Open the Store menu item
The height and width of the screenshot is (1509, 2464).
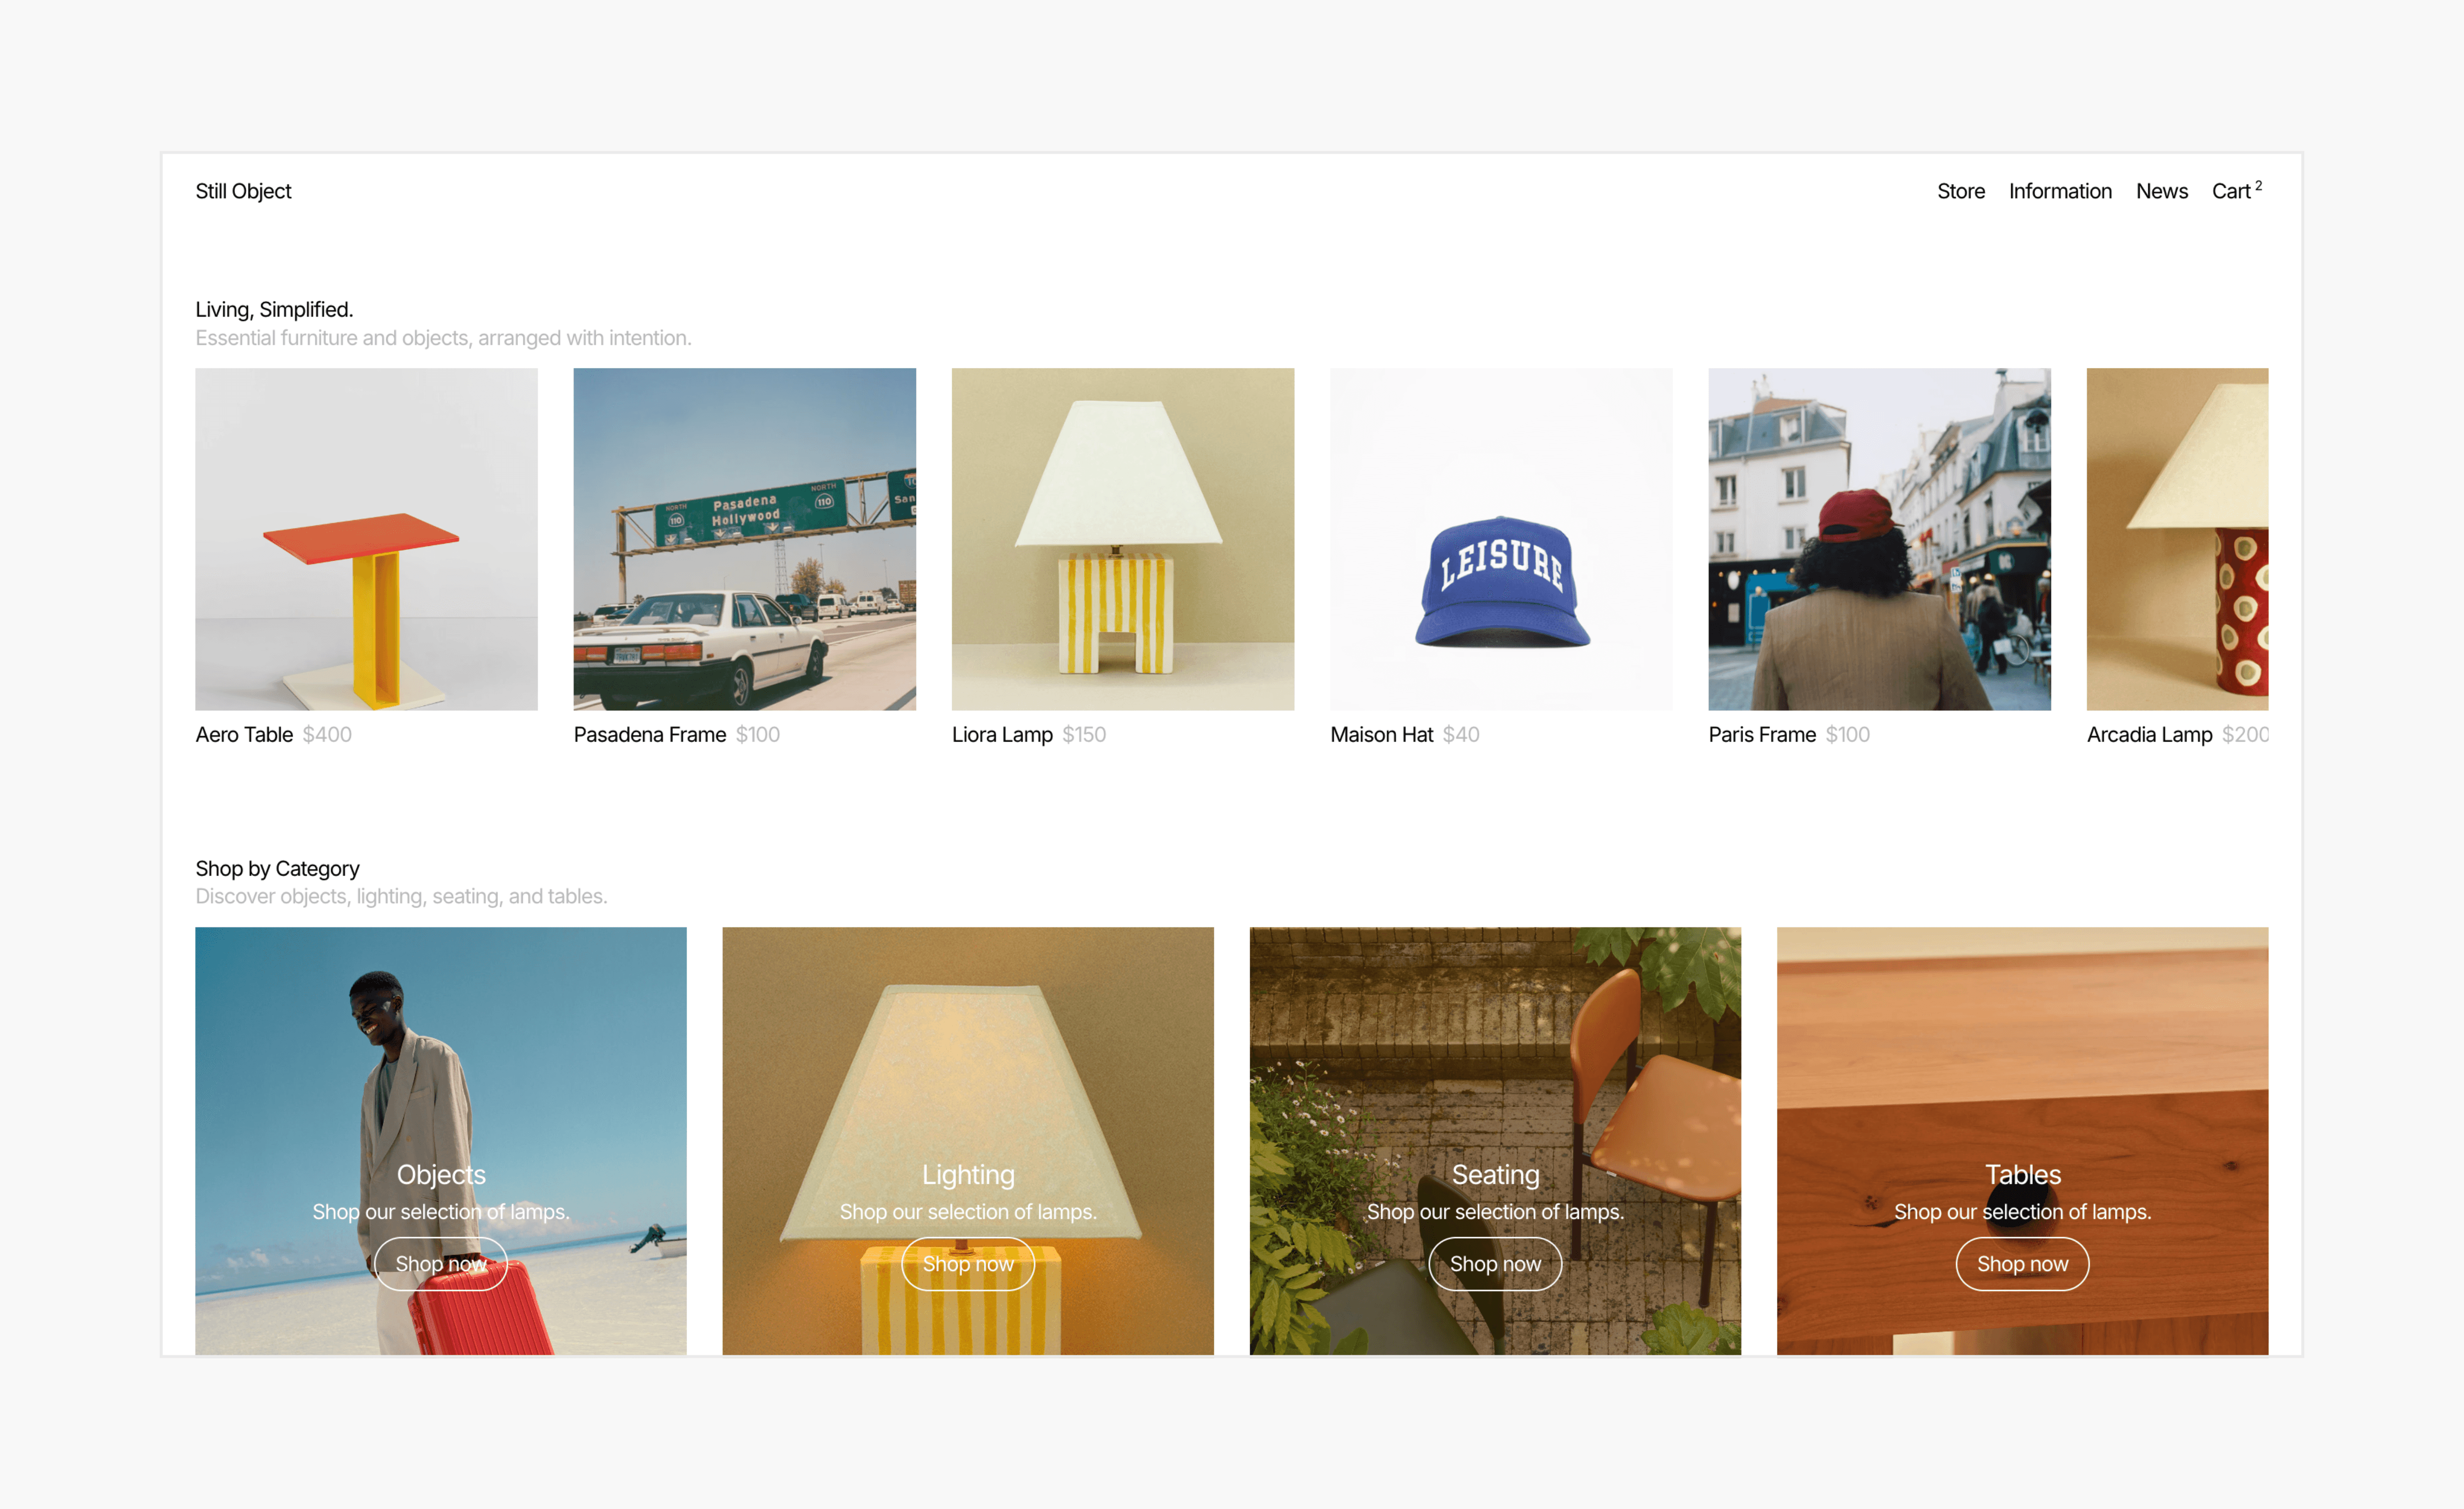(x=1960, y=191)
